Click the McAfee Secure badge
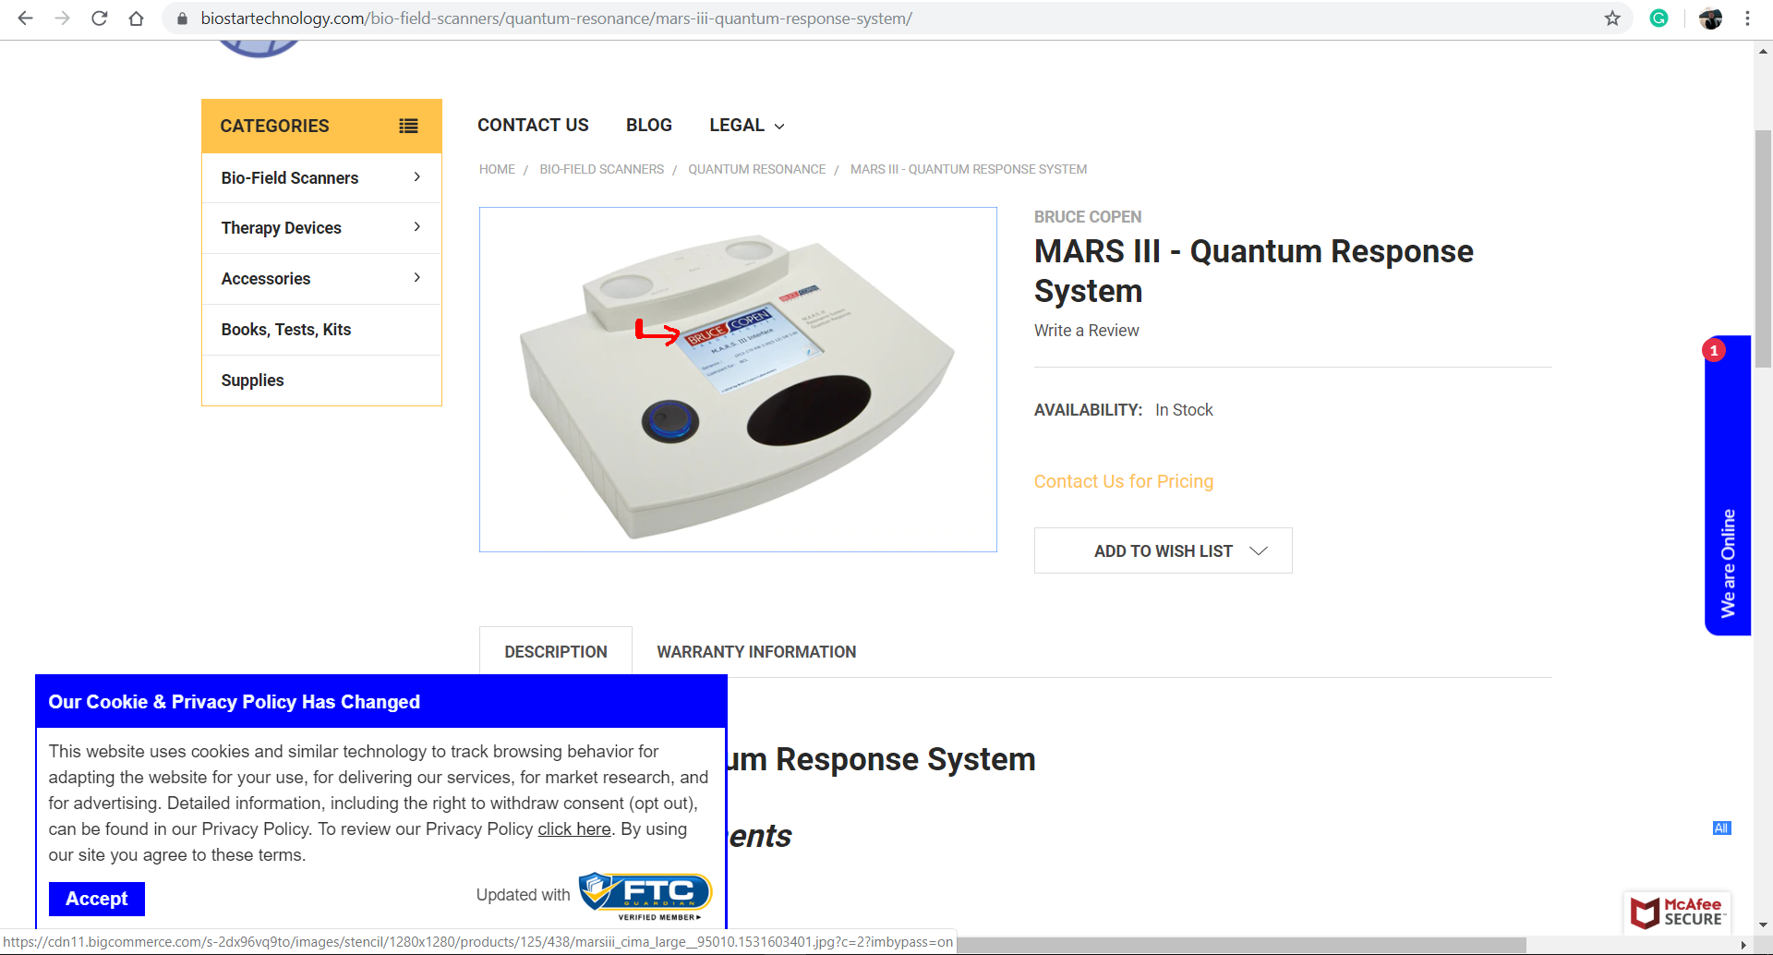The height and width of the screenshot is (955, 1773). point(1677,912)
